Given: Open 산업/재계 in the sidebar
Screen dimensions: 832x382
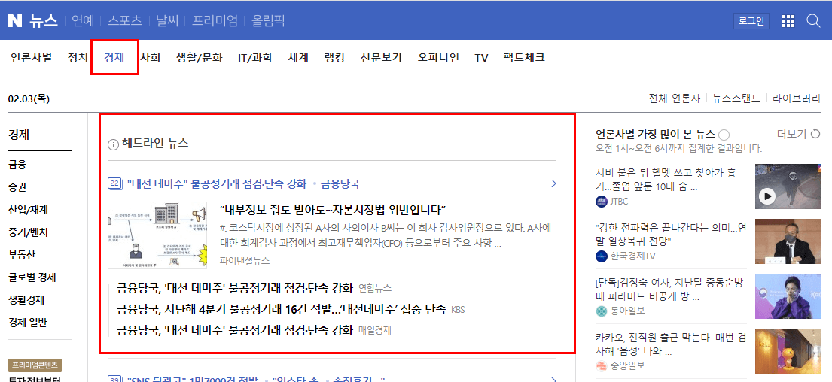Looking at the screenshot, I should tap(29, 210).
